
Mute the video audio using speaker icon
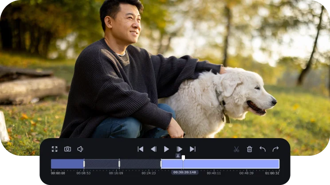80,149
